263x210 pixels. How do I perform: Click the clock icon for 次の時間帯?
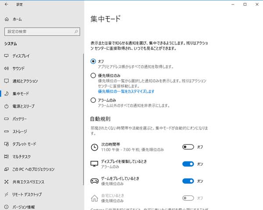click(94, 147)
